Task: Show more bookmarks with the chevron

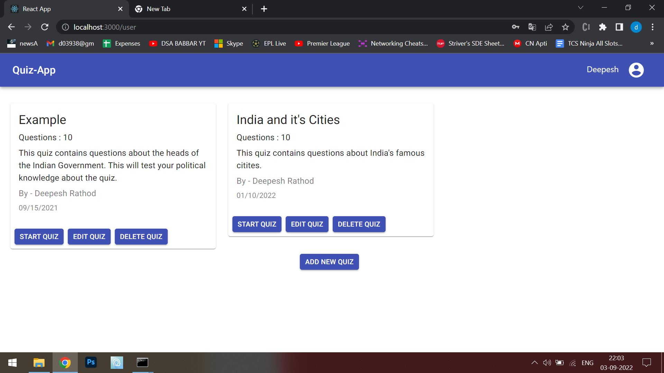Action: pos(652,44)
